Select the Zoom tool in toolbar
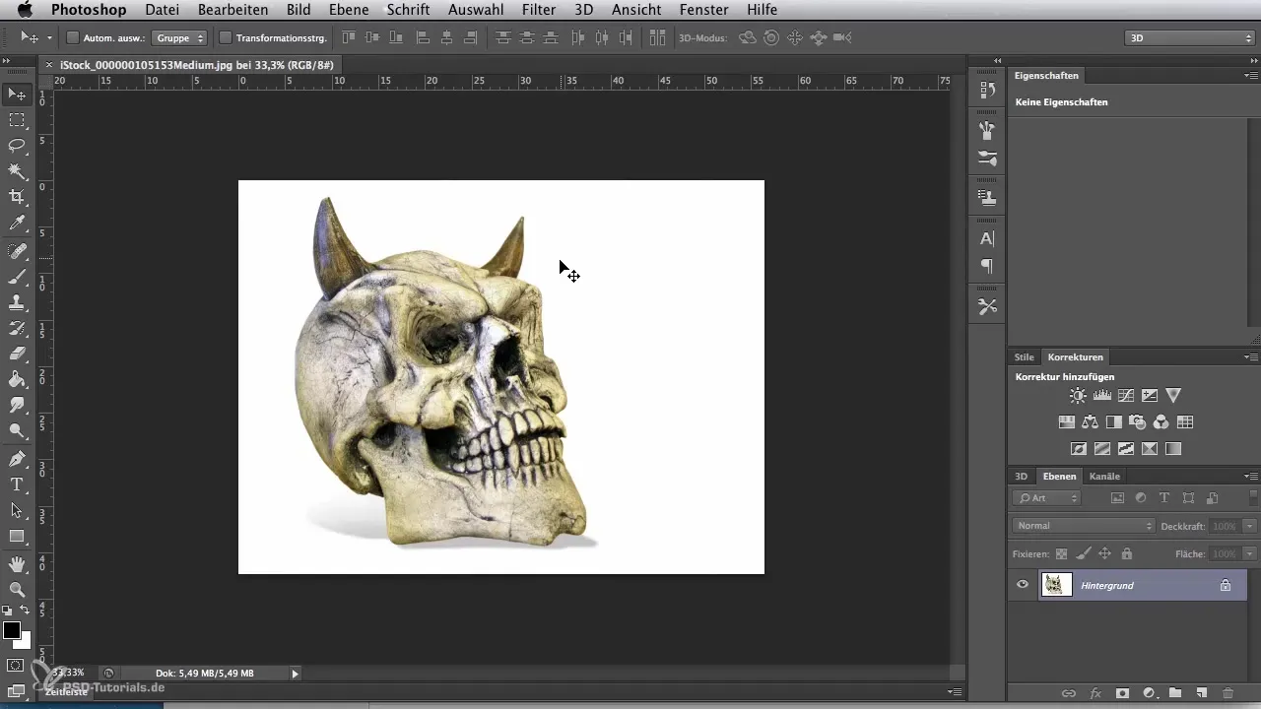The width and height of the screenshot is (1261, 709). 17,590
